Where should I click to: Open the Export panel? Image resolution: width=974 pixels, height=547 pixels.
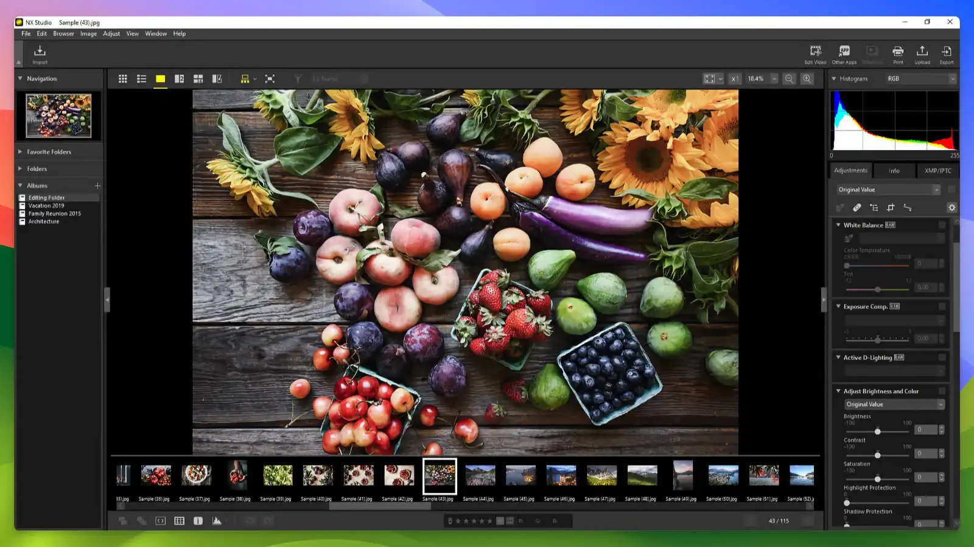point(947,54)
